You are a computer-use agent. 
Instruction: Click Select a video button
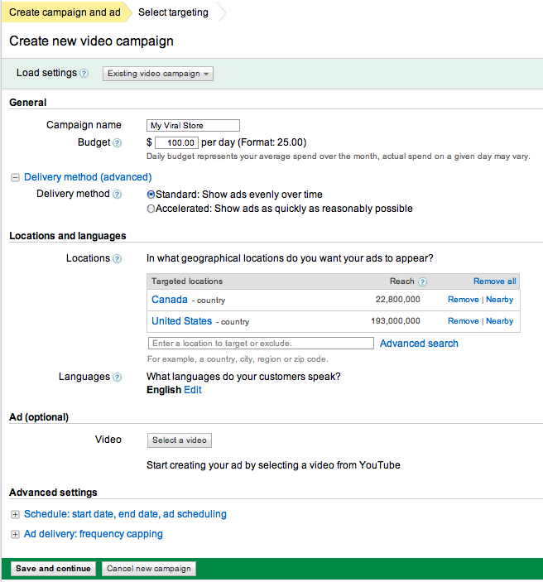pos(180,440)
